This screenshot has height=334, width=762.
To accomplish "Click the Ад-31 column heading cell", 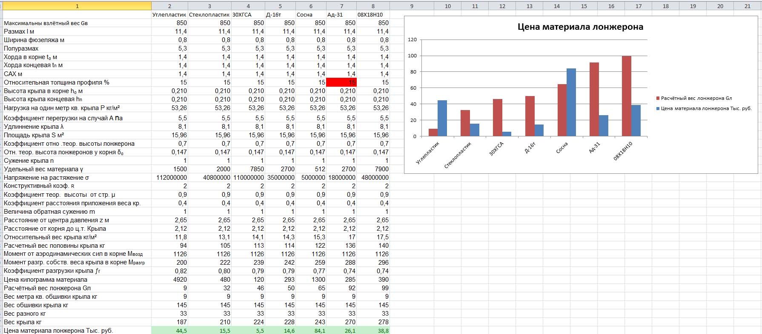I will pos(341,14).
